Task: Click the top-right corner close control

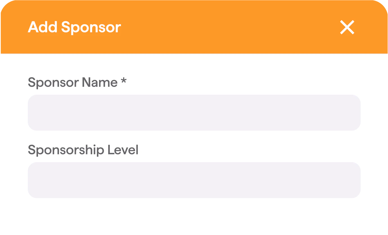Action: [347, 27]
